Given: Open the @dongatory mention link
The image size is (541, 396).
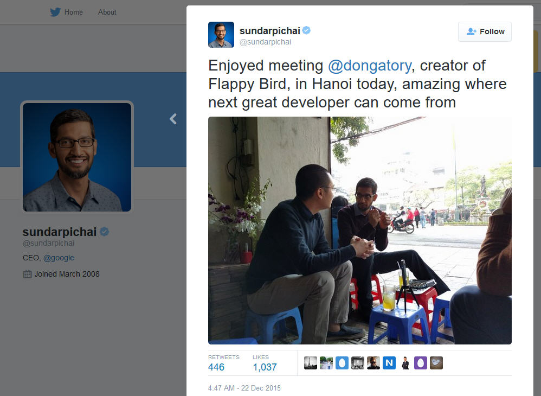Looking at the screenshot, I should tap(370, 65).
